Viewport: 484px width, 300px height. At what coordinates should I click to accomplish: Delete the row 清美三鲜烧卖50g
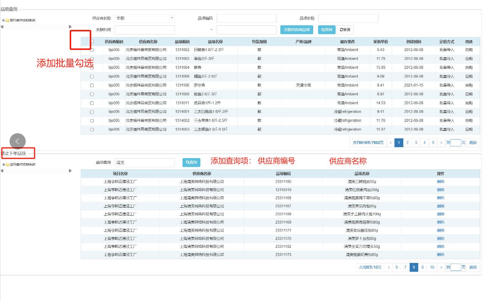[440, 182]
